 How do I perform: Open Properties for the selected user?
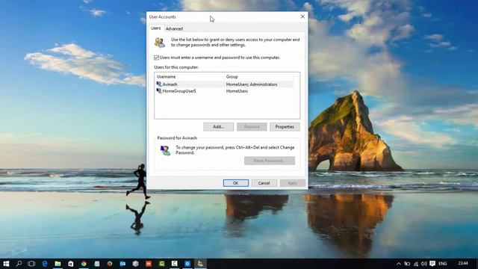tap(285, 126)
